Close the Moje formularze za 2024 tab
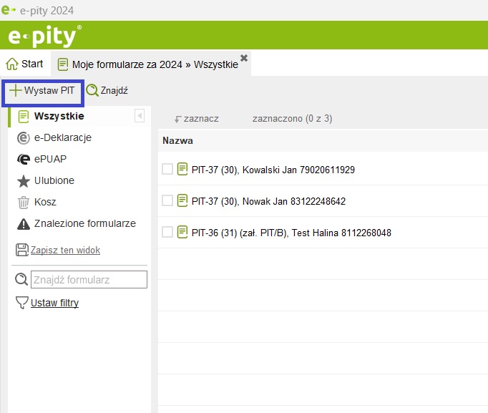Image resolution: width=488 pixels, height=413 pixels. coord(244,58)
